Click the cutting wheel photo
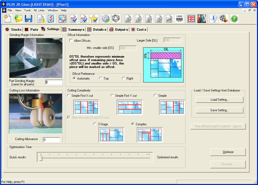 click(x=36, y=114)
